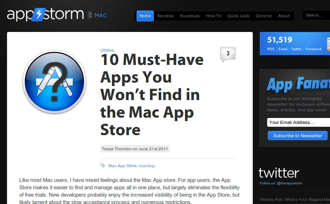The height and width of the screenshot is (204, 330).
Task: Open the 10 Must-Have Apps article title
Action: (x=152, y=94)
